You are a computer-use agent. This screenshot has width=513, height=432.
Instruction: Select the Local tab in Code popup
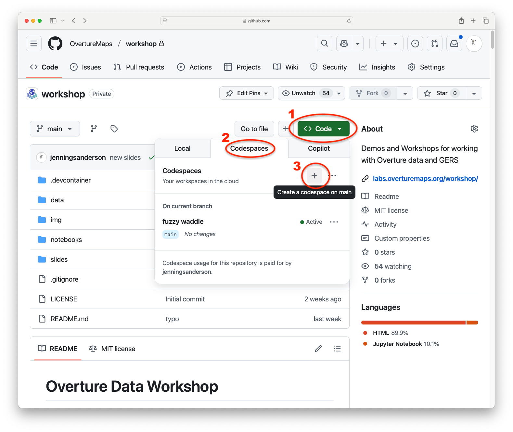click(x=182, y=148)
